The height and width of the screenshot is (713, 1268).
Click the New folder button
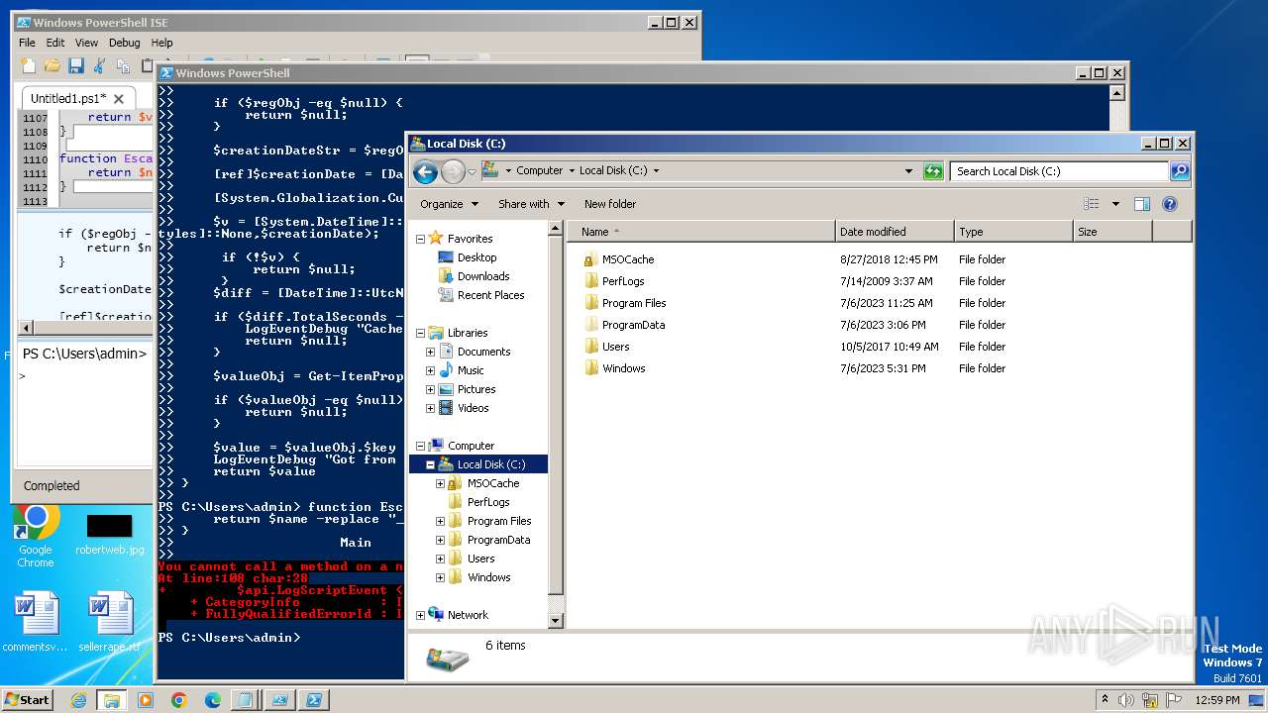(610, 204)
